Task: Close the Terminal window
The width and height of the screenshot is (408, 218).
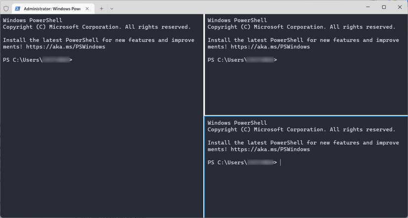Action: pos(400,7)
